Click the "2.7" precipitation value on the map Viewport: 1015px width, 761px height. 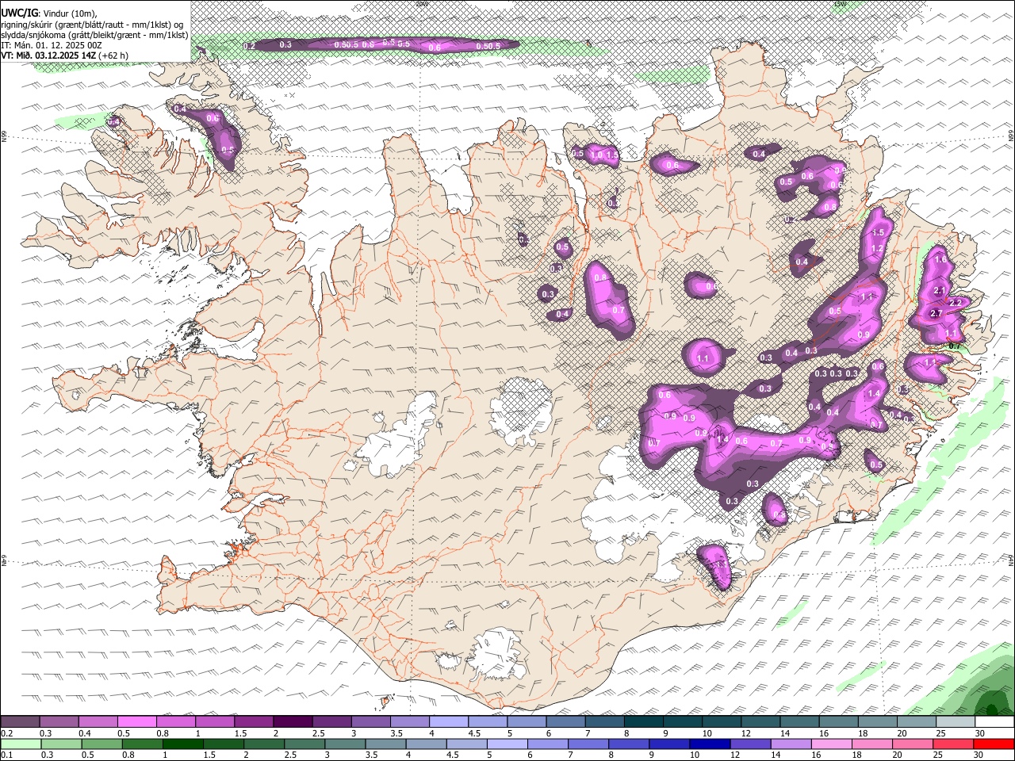(x=936, y=314)
